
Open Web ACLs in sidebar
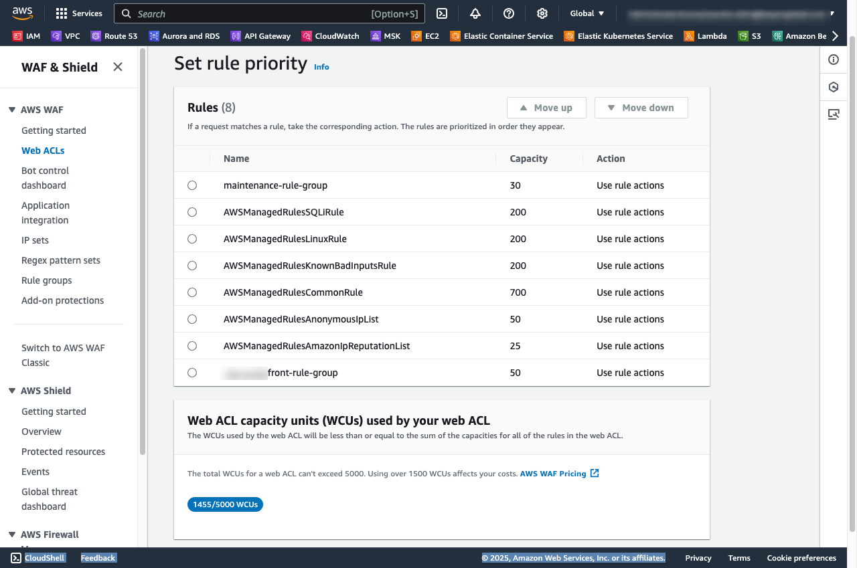tap(43, 151)
